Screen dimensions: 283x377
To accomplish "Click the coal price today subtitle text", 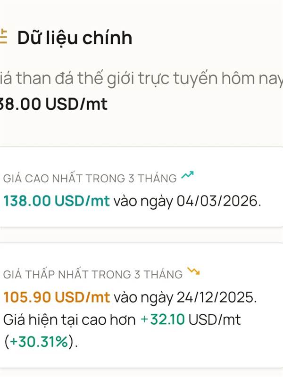I will click(141, 77).
